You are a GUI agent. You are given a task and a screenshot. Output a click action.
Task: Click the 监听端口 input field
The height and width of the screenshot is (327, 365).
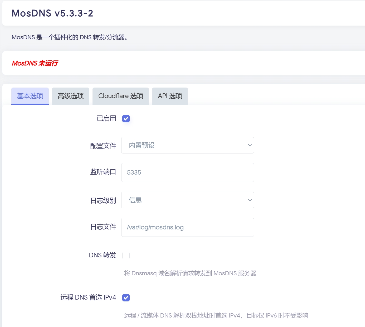[x=188, y=172]
